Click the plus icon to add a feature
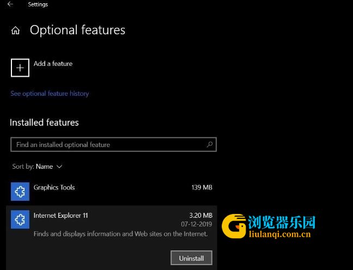This screenshot has height=270, width=353. (x=20, y=67)
